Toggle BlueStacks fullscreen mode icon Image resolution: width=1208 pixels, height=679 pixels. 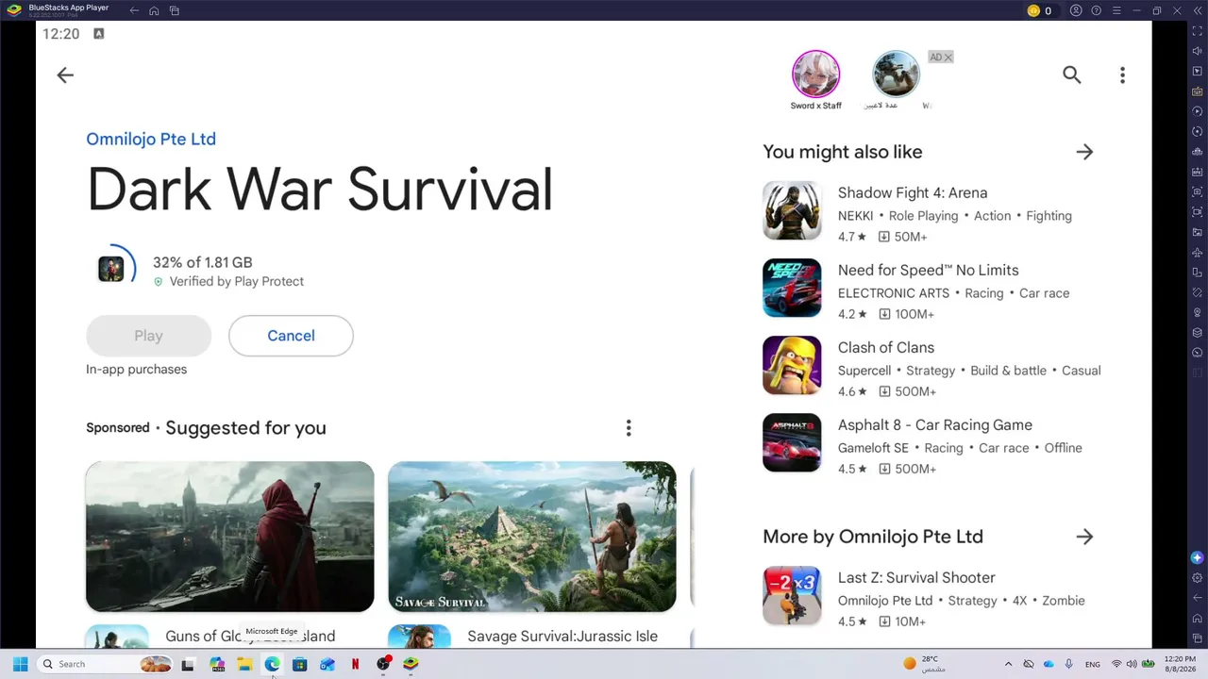[1198, 32]
